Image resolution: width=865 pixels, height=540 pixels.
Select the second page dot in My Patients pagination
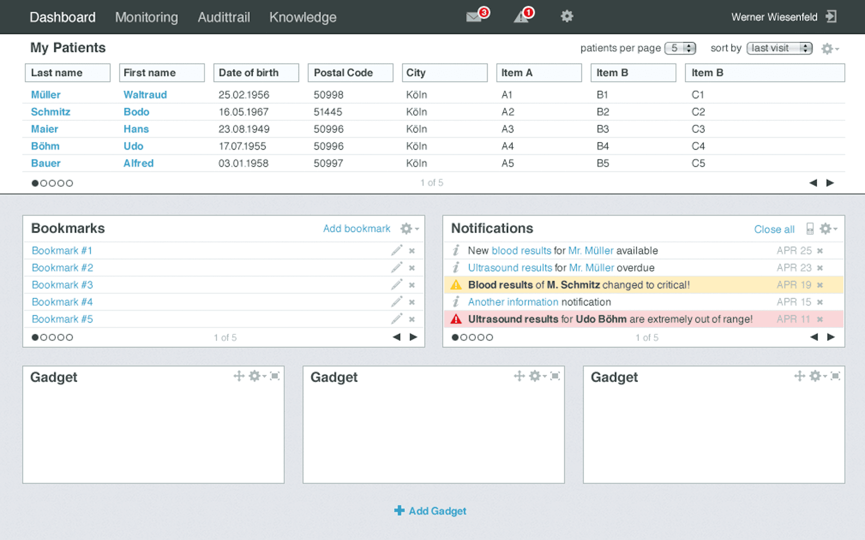[x=44, y=183]
